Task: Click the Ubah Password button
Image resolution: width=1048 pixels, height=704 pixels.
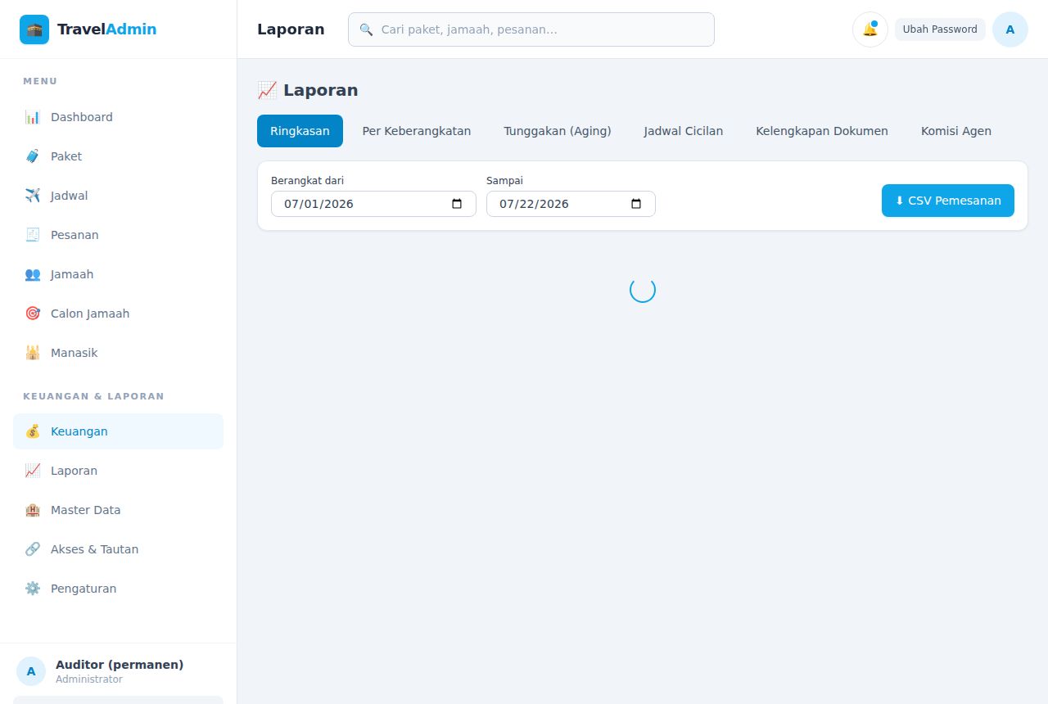Action: click(940, 29)
